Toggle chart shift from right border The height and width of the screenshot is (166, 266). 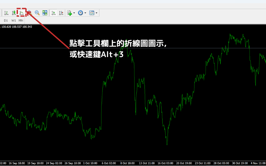61,13
